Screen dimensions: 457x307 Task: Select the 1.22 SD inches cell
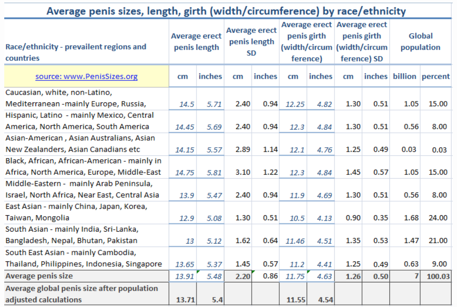(x=270, y=172)
